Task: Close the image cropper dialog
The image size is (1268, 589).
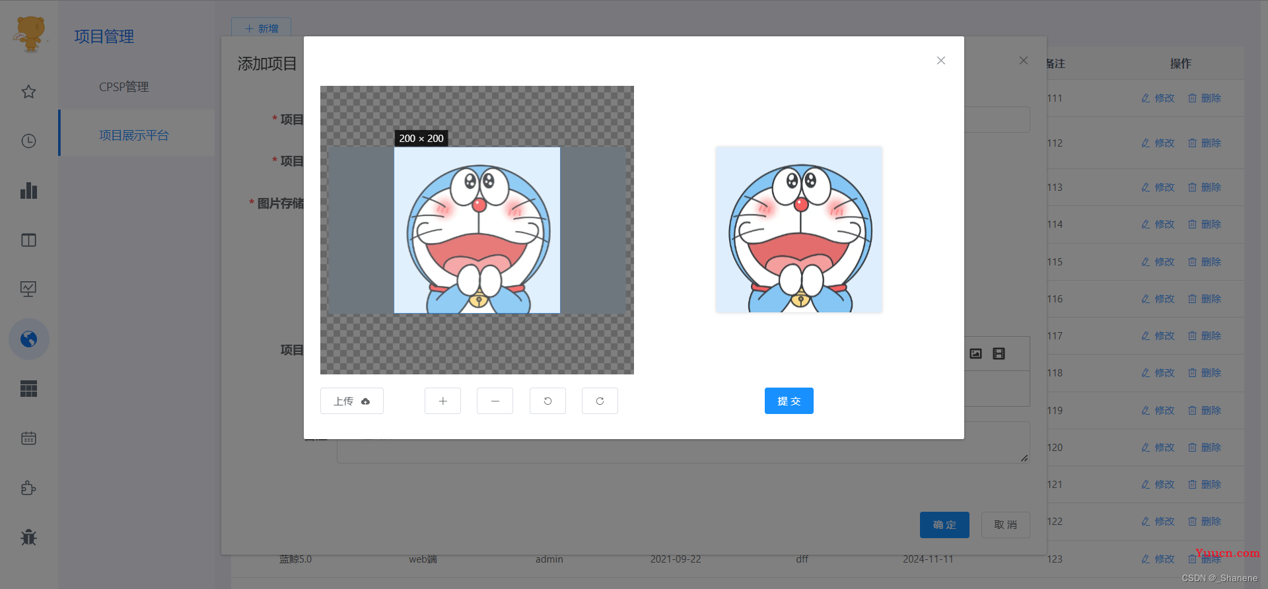Action: (x=941, y=61)
